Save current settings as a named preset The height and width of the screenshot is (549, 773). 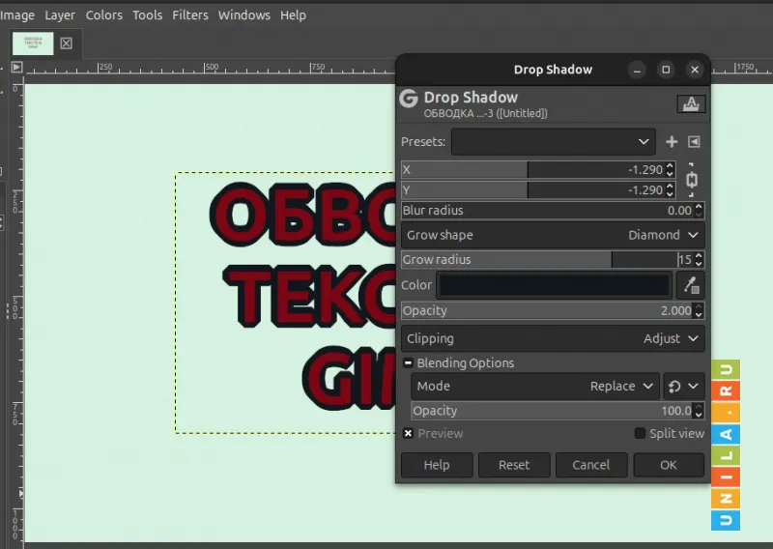[672, 142]
